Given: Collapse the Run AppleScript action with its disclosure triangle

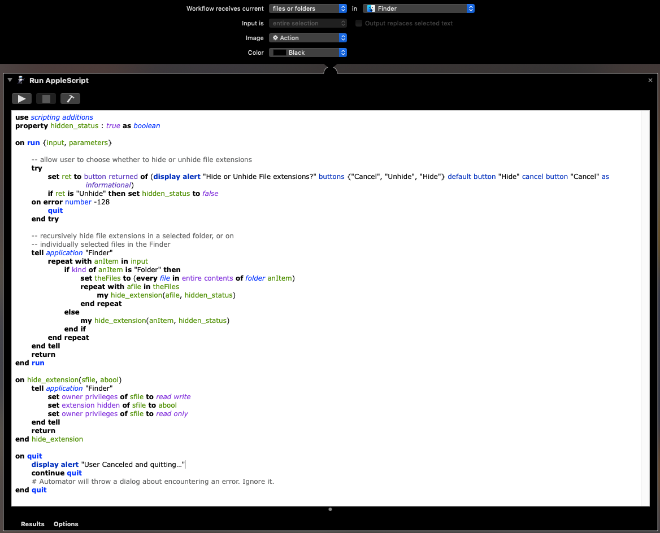Looking at the screenshot, I should click(10, 80).
